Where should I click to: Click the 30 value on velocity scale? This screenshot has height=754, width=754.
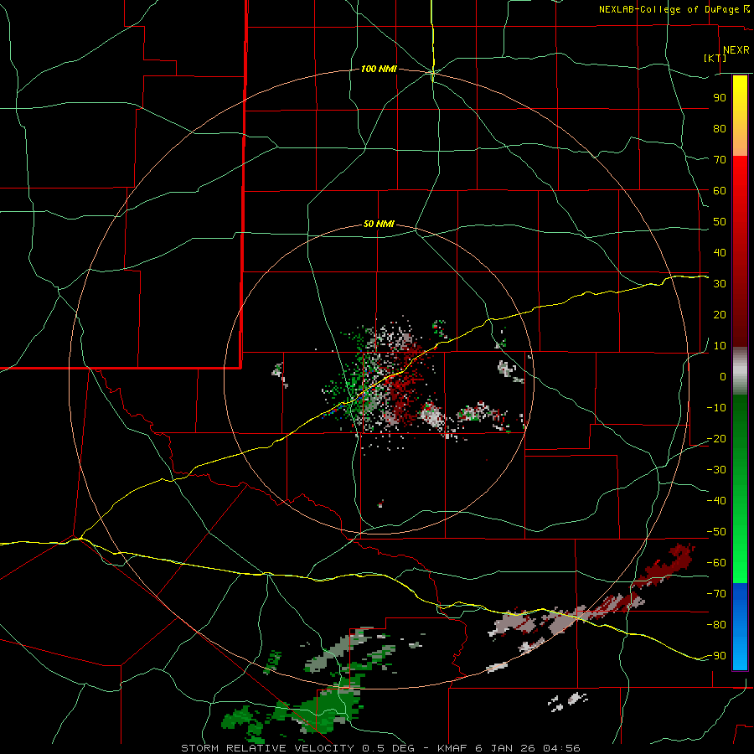(x=720, y=284)
